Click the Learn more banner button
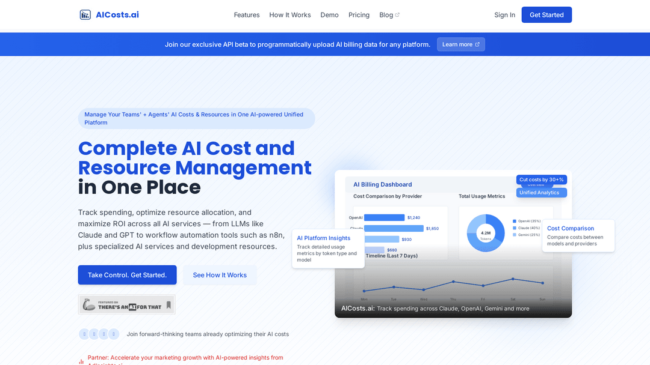The image size is (650, 365). point(460,44)
